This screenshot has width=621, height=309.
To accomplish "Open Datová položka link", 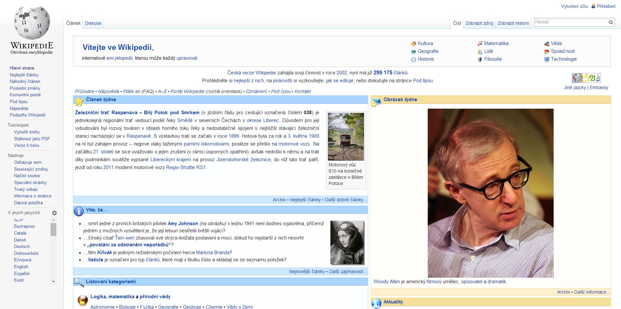I will tap(28, 203).
